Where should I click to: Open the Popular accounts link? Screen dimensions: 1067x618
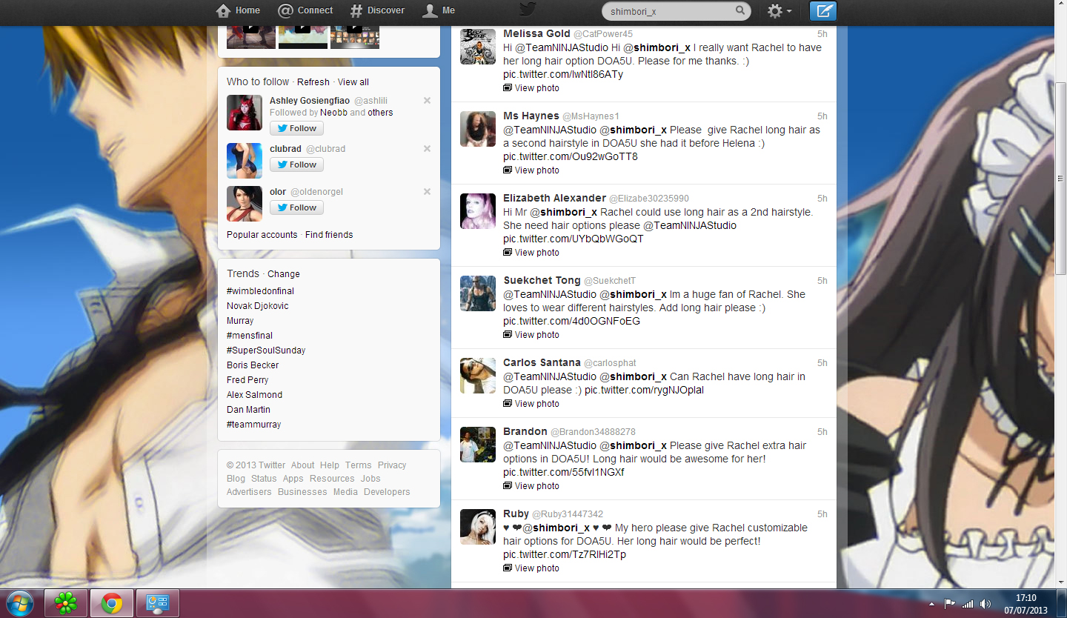[262, 235]
